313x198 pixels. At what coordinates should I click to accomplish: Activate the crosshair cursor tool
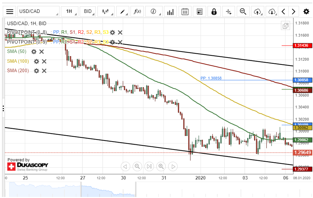coord(228,12)
